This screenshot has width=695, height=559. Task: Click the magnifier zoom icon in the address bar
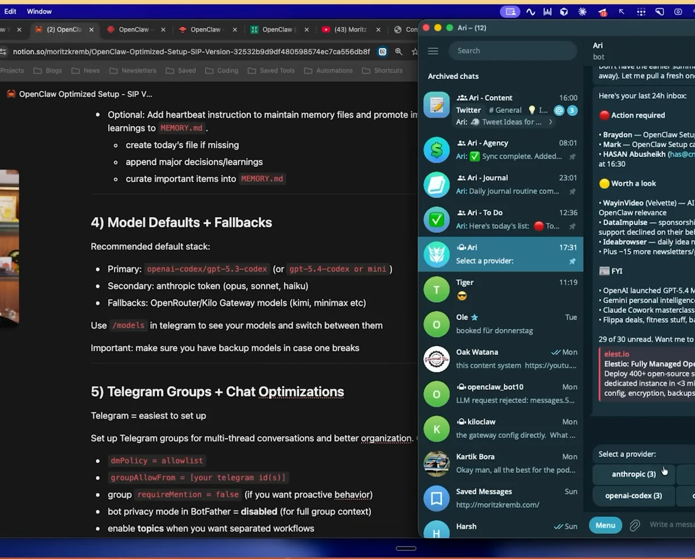(397, 51)
